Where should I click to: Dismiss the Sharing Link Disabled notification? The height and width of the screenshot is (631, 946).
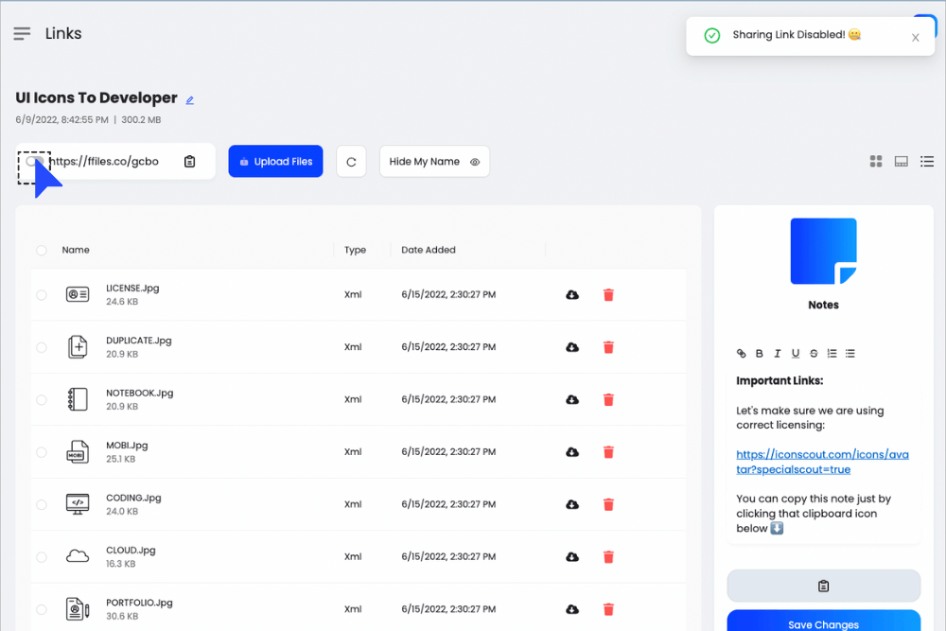pos(915,38)
